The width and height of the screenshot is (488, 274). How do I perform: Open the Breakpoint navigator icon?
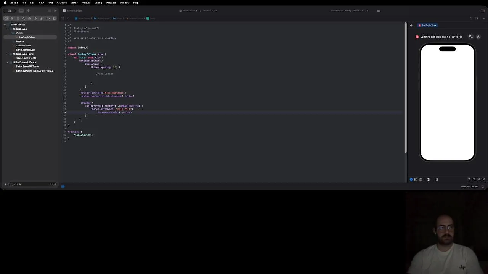(48, 18)
